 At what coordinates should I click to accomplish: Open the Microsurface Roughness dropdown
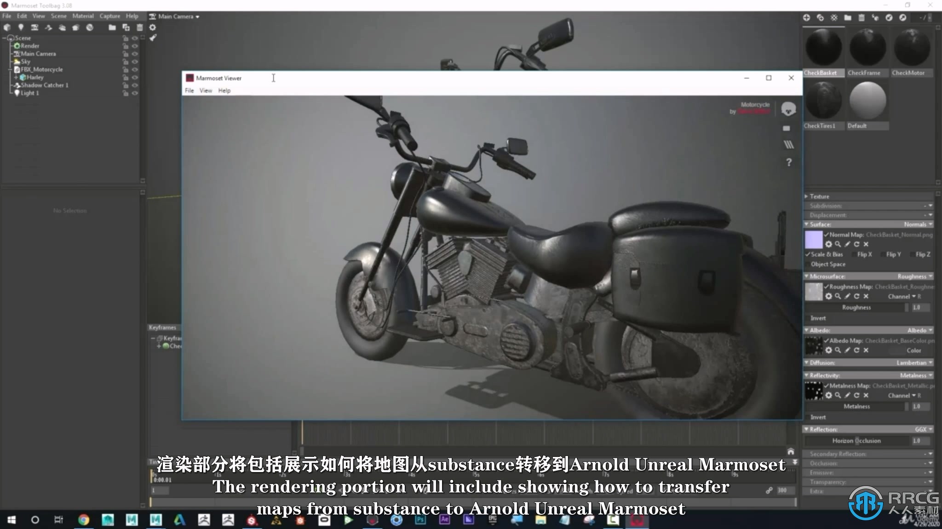[x=915, y=276]
